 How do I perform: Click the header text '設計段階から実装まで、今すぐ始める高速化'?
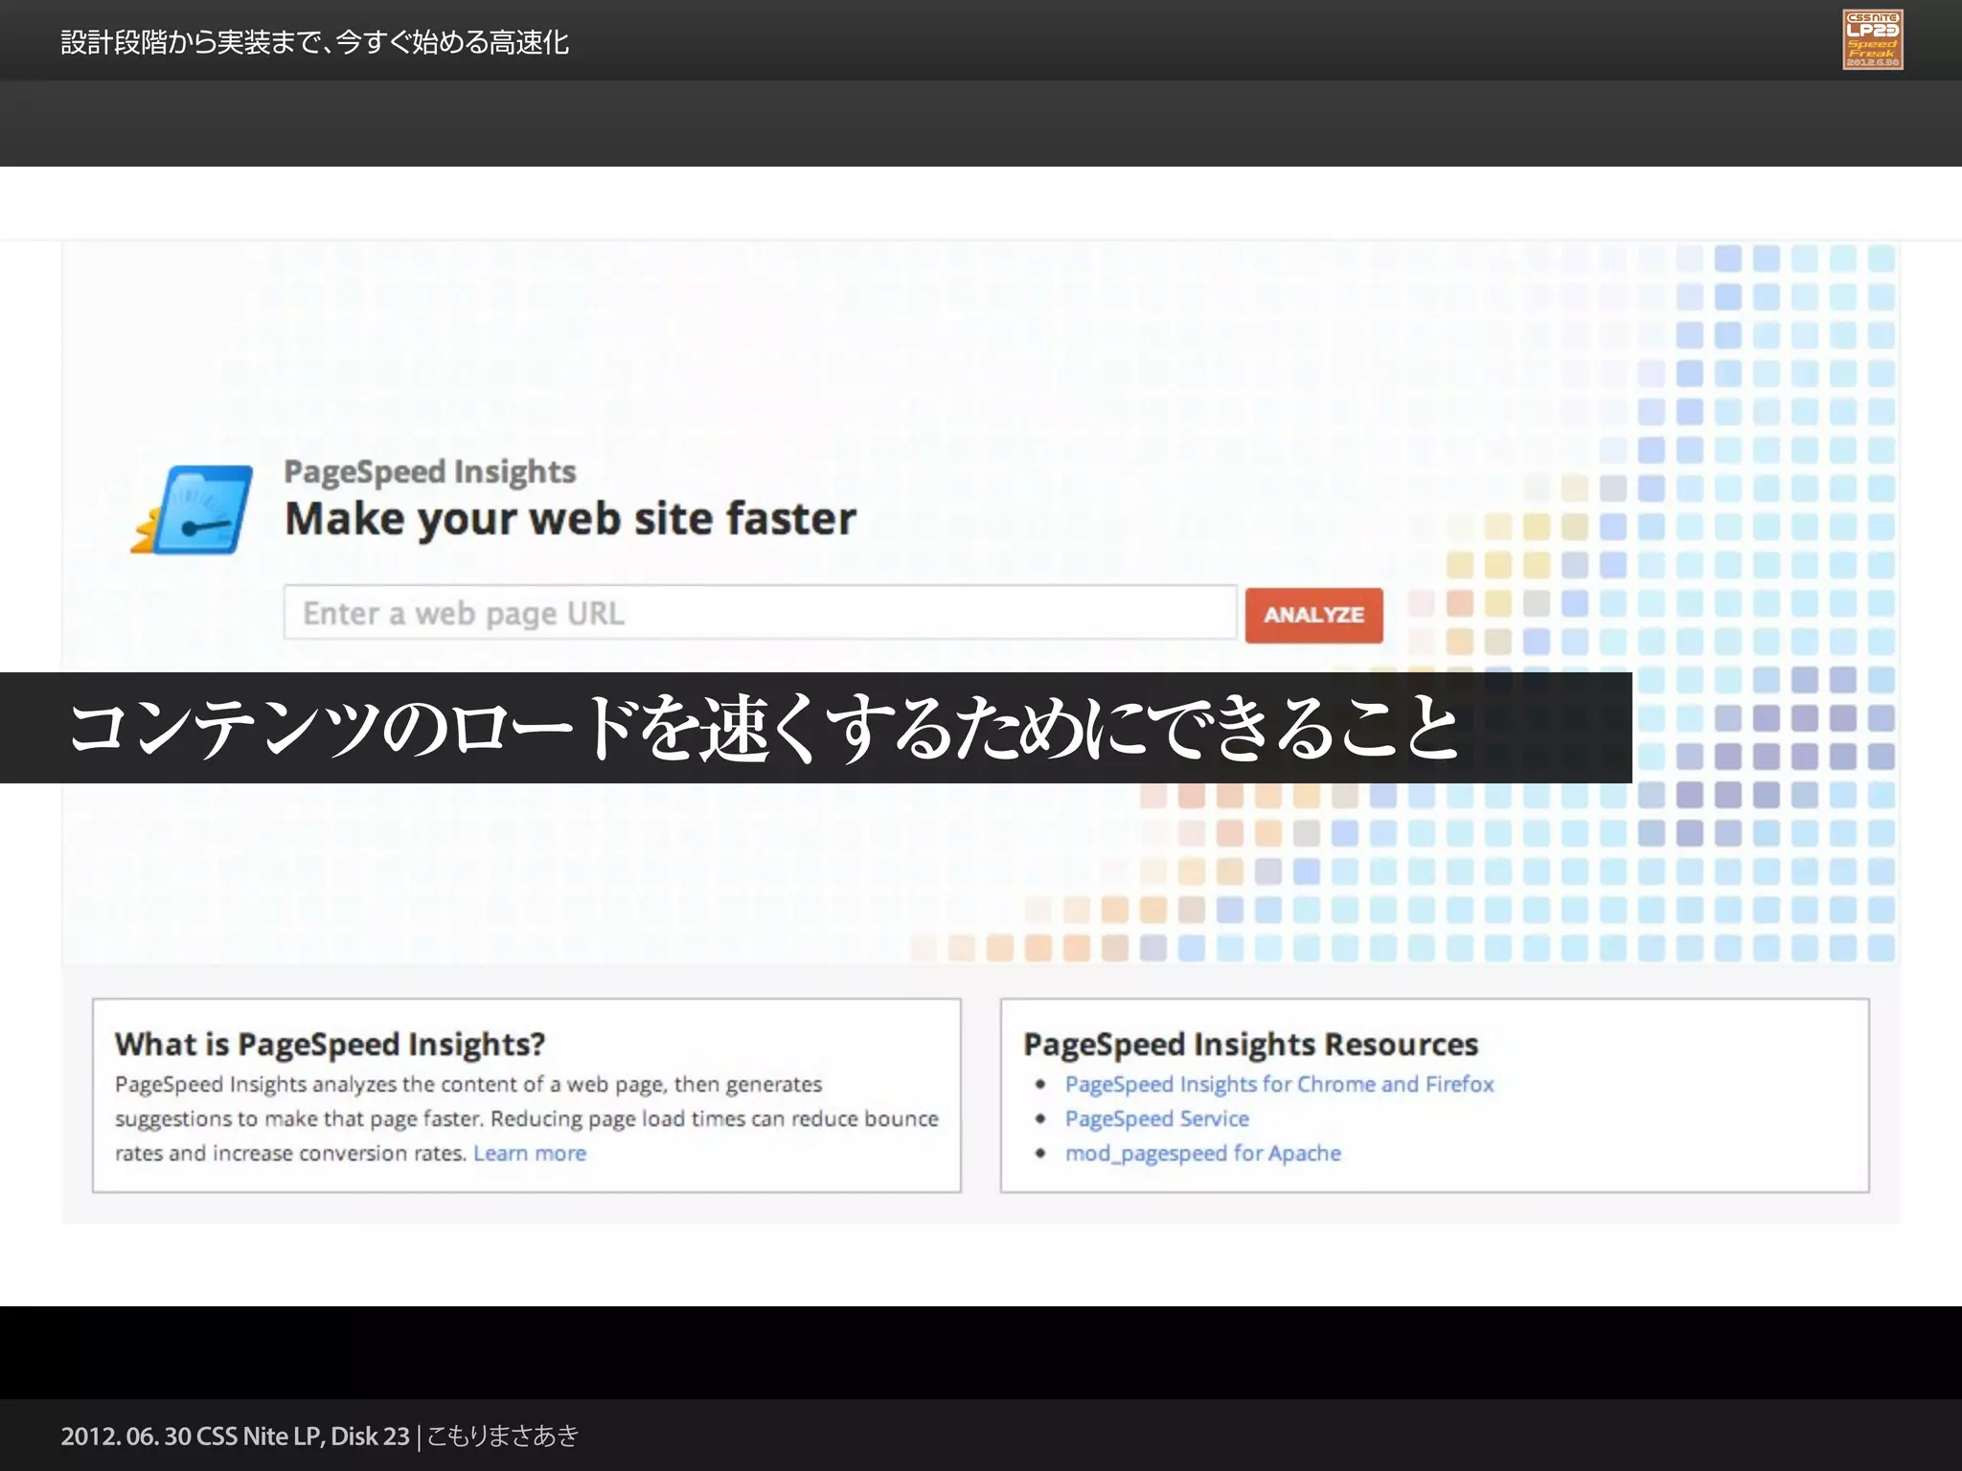pos(314,43)
